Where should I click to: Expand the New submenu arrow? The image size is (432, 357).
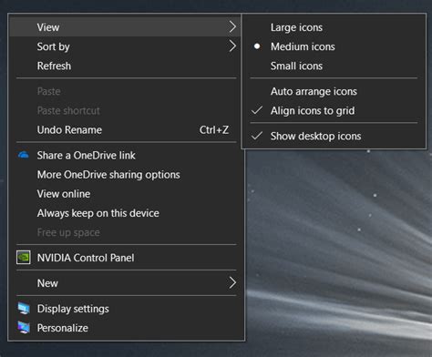tap(232, 282)
